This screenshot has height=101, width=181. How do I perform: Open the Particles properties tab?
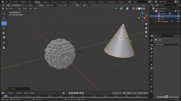[152, 72]
